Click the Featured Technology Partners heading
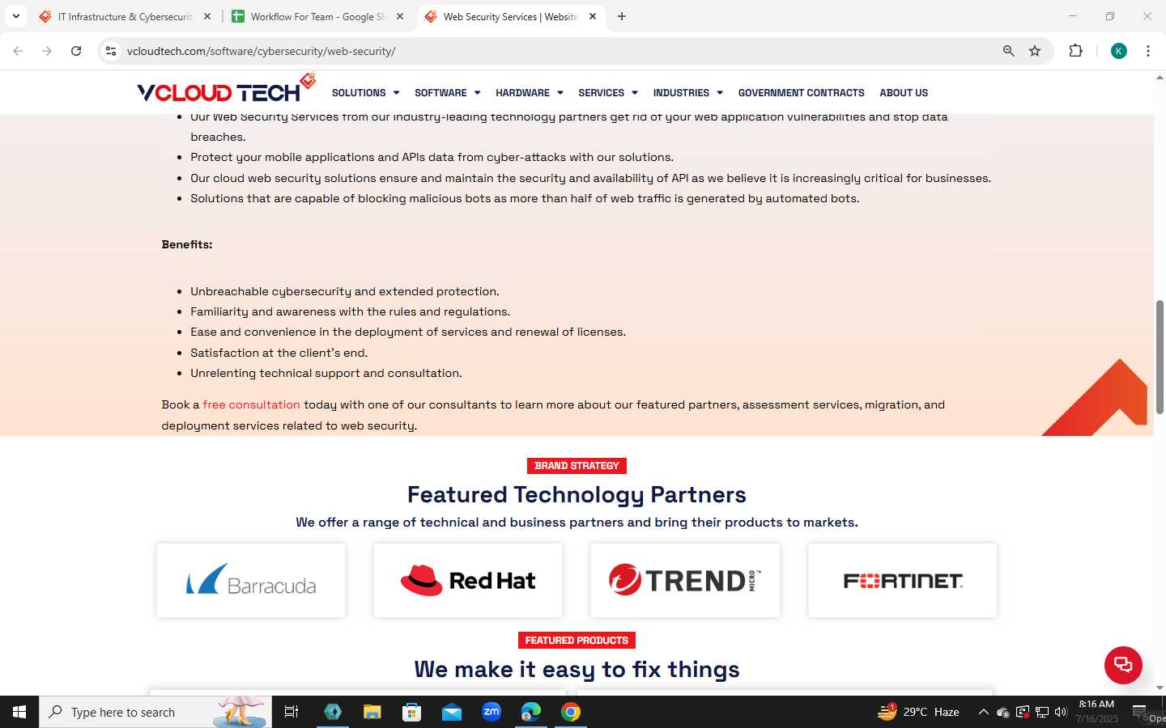1166x728 pixels. click(577, 494)
